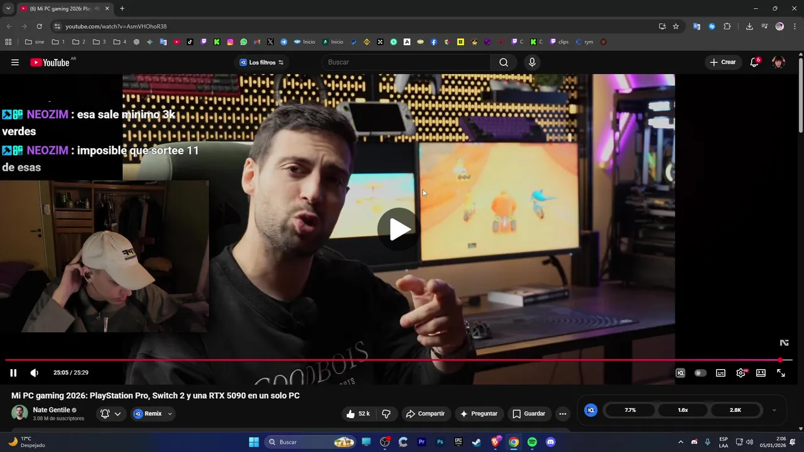This screenshot has height=452, width=804.
Task: Open the Windows Start button
Action: 254,442
